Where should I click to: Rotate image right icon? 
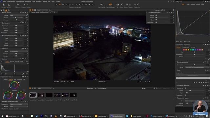pyautogui.click(x=138, y=5)
